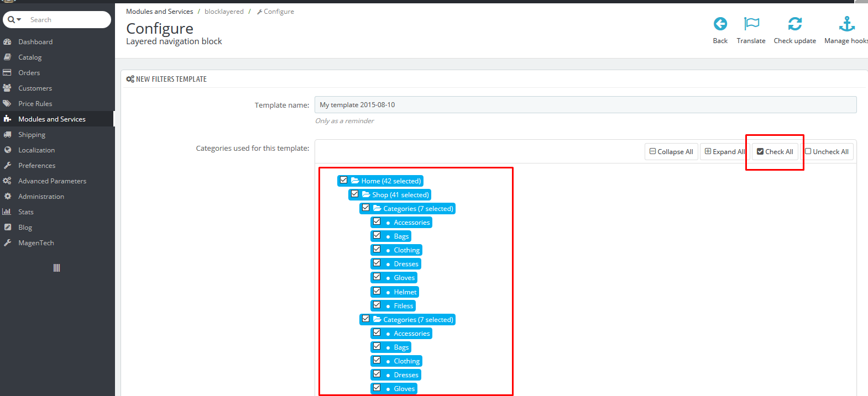The image size is (868, 396).
Task: Click the "Layered navigation block" subtitle
Action: [x=174, y=41]
